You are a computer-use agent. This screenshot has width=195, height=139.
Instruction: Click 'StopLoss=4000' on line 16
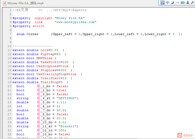point(53,70)
